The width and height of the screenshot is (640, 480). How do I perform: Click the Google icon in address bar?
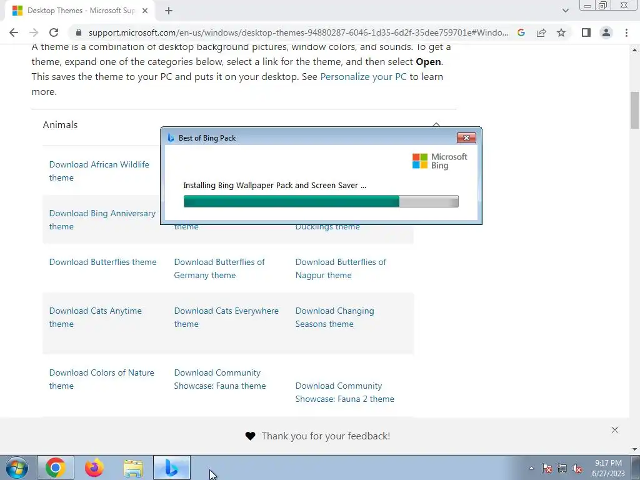tap(521, 32)
